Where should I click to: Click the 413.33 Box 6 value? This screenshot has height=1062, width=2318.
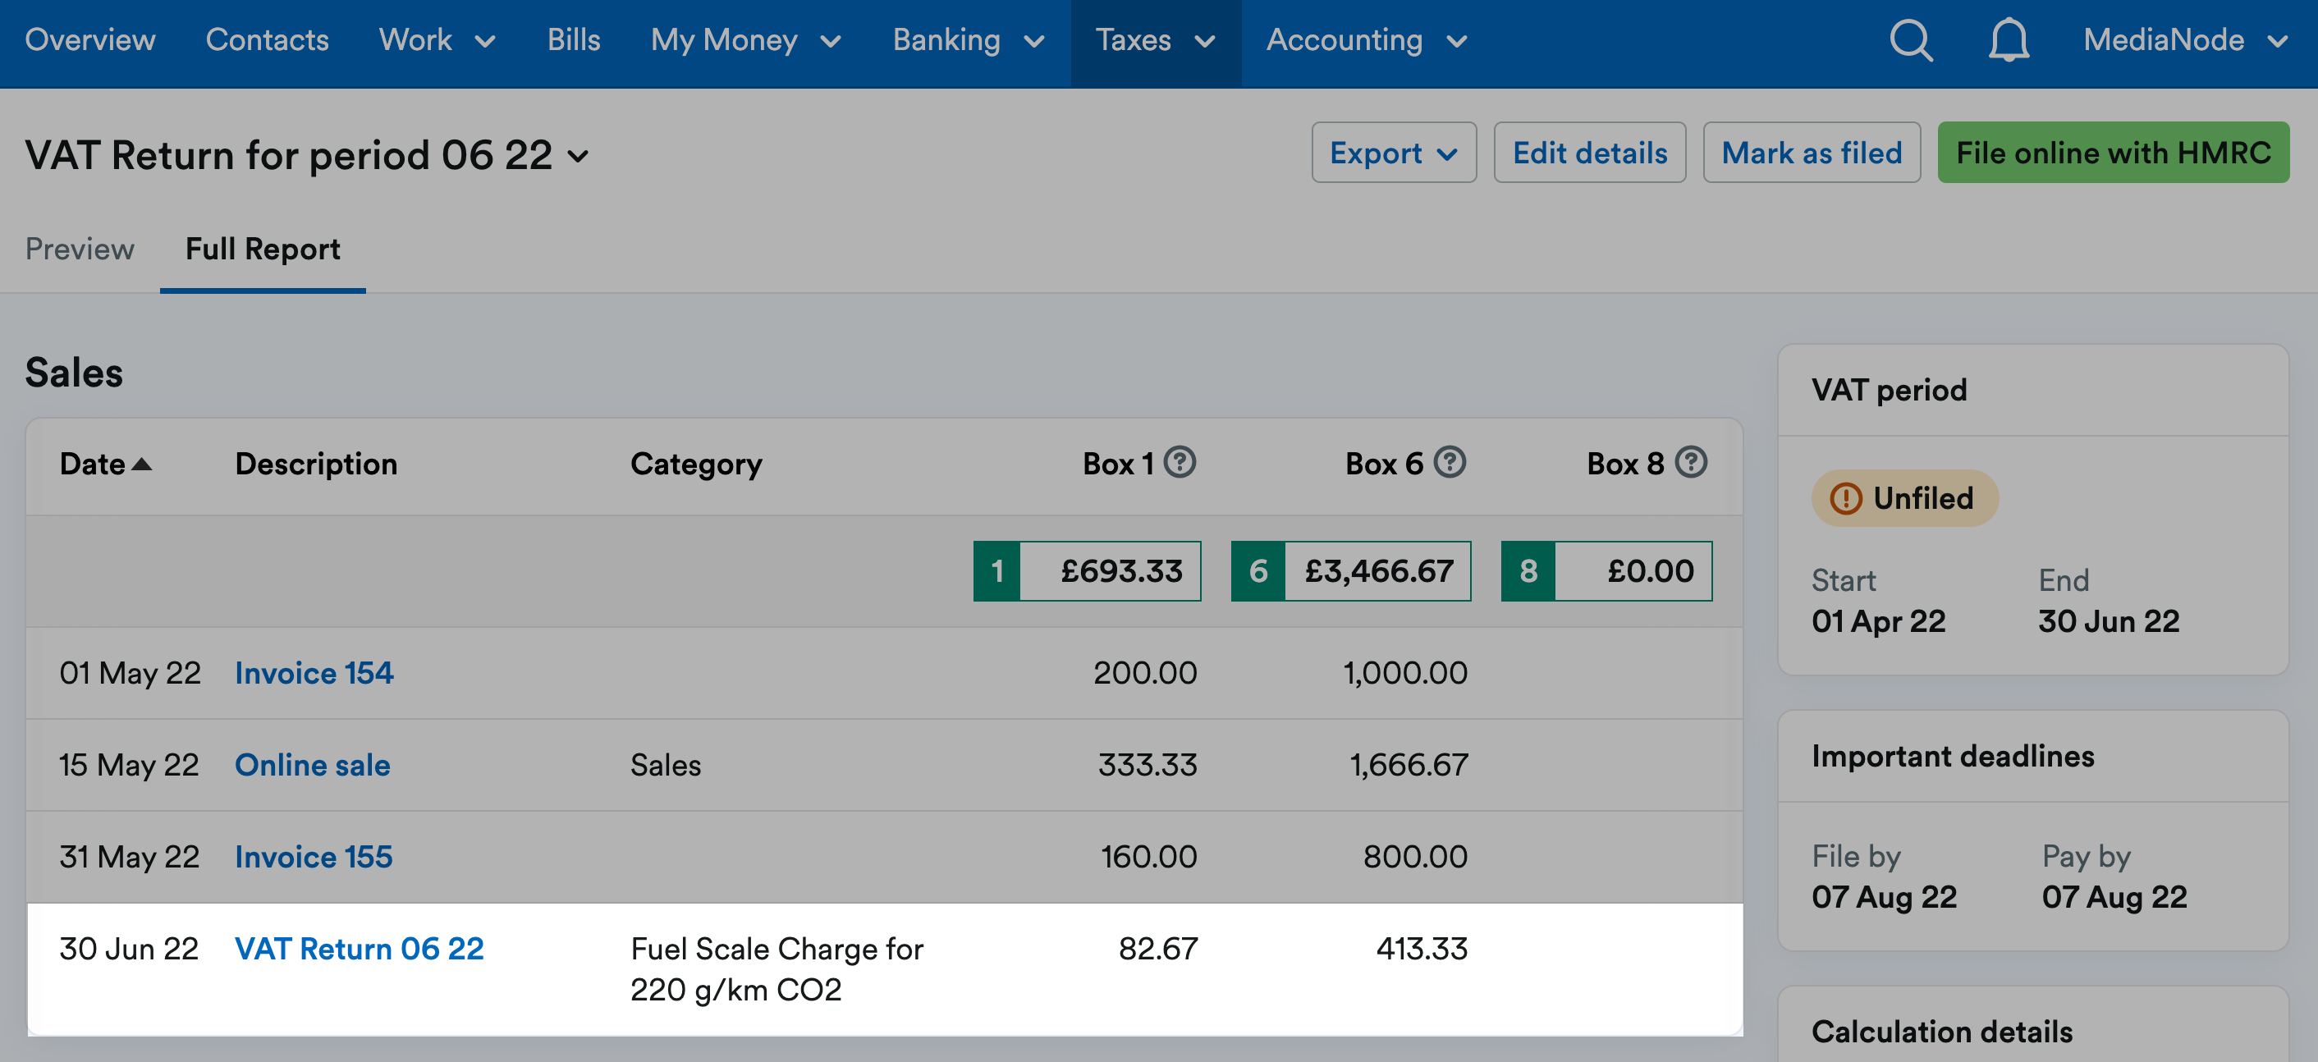[1422, 949]
